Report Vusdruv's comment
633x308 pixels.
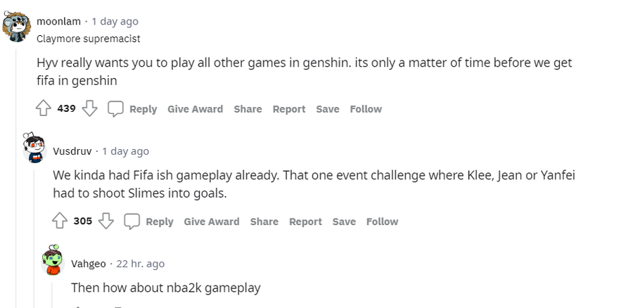click(305, 222)
